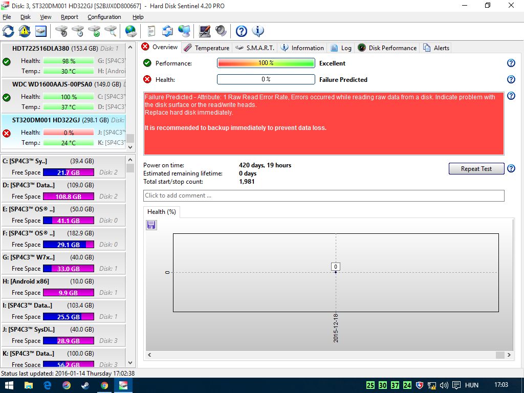Click the blue info About toolbar icon

pos(258,31)
